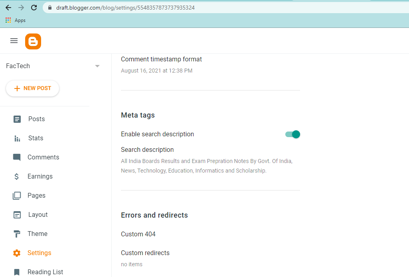Open the Apps grid icon in bookmarks bar
The image size is (409, 277).
(x=8, y=20)
